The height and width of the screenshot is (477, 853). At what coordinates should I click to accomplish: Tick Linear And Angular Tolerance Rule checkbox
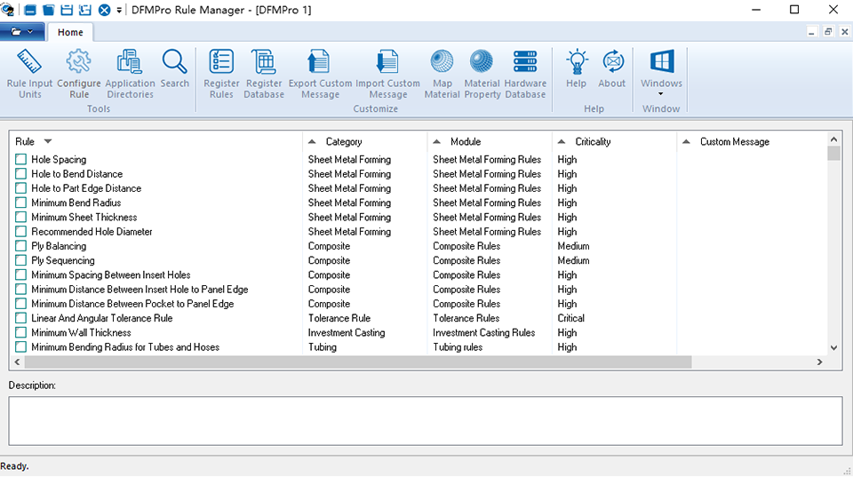point(20,318)
